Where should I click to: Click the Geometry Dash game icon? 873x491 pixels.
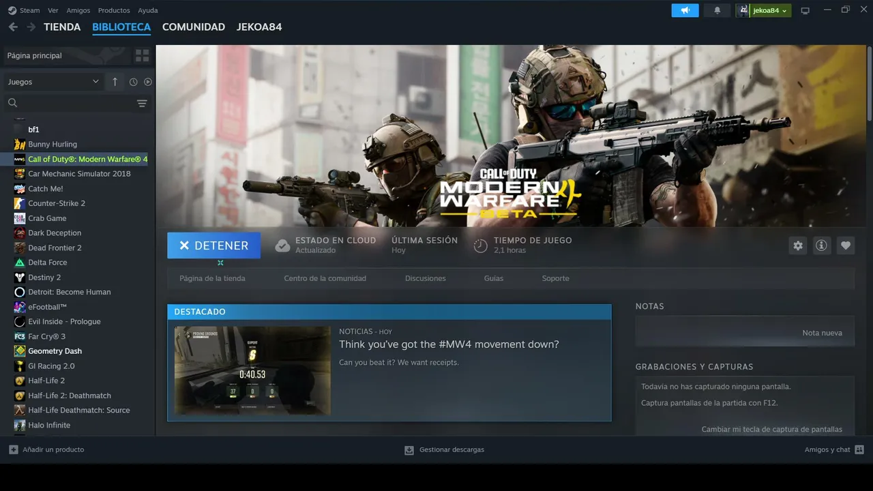(20, 351)
